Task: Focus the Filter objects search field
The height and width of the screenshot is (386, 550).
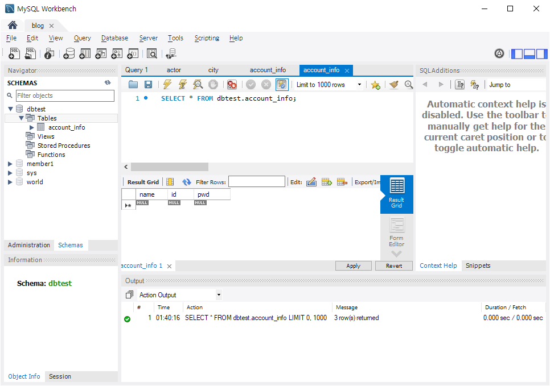Action: point(65,96)
